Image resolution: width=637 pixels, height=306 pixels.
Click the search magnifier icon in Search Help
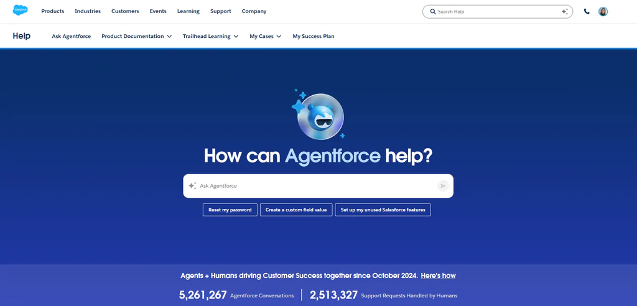click(x=433, y=12)
